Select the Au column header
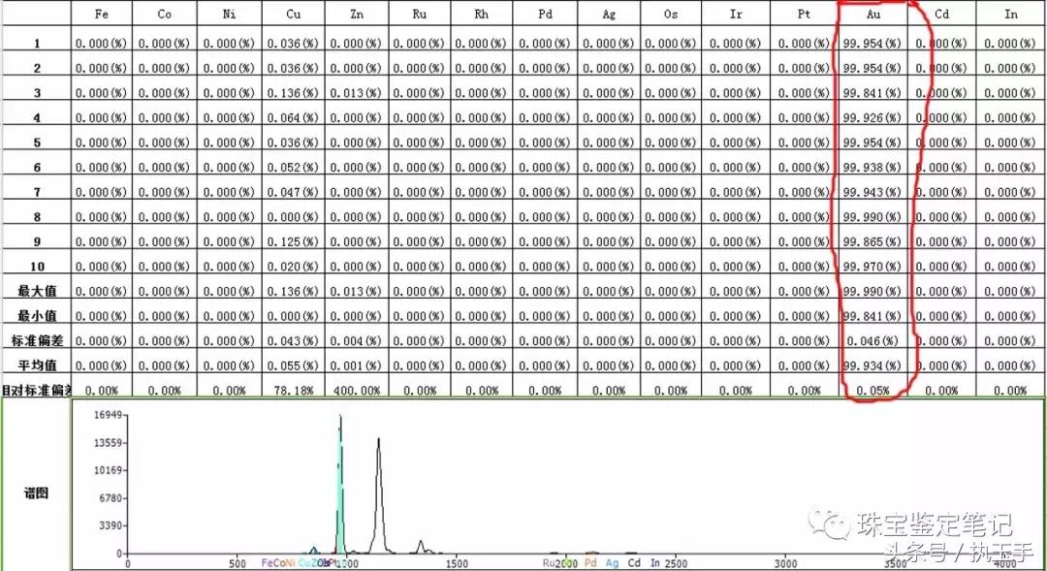The height and width of the screenshot is (571, 1047). [872, 14]
